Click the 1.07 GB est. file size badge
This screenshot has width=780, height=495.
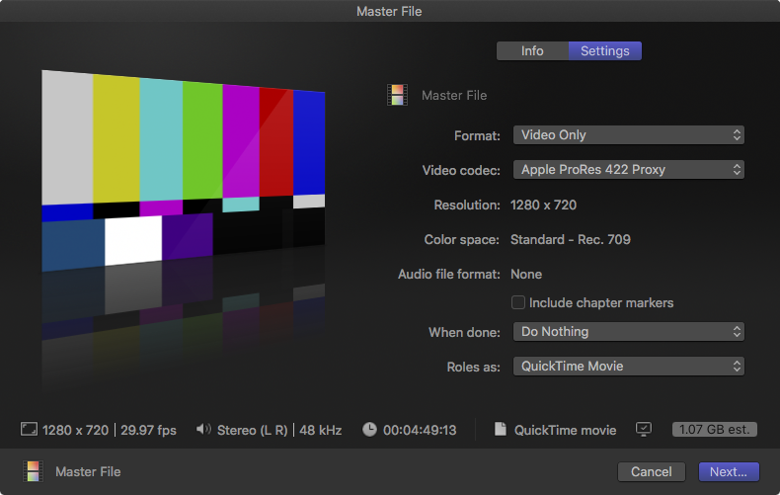[x=714, y=429]
